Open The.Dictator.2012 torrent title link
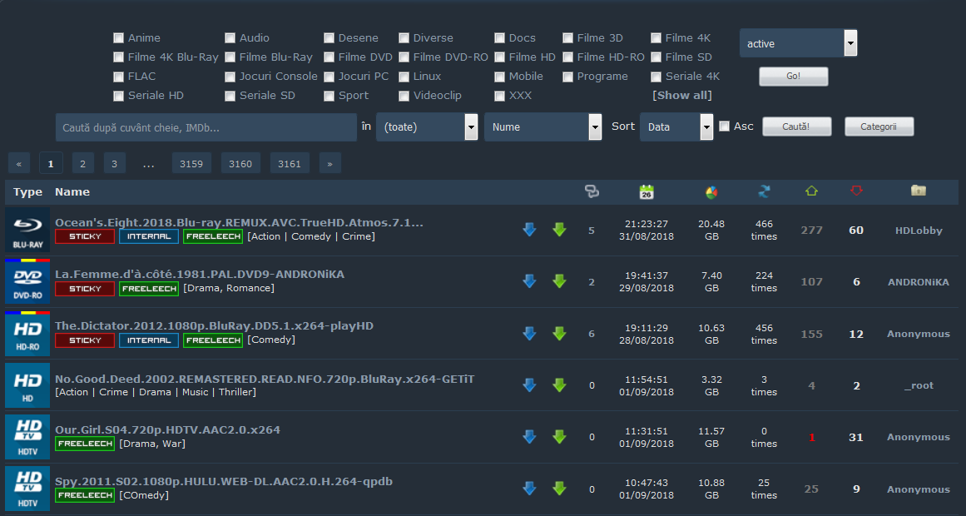This screenshot has height=516, width=966. (215, 325)
